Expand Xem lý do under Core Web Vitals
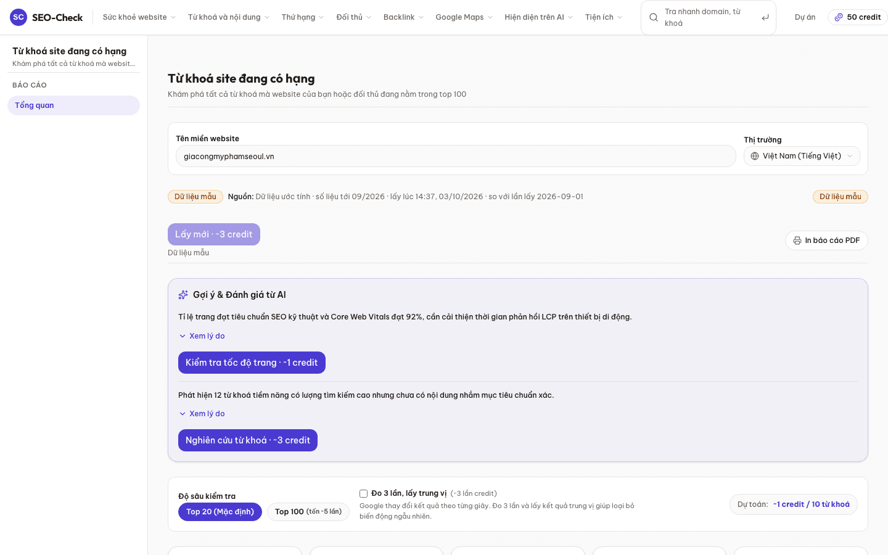888x555 pixels. click(202, 336)
